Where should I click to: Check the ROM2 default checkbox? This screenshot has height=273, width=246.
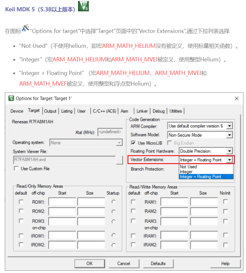21,211
